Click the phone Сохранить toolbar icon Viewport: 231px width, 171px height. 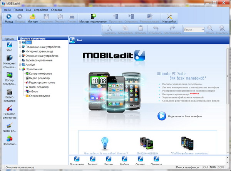point(131,16)
